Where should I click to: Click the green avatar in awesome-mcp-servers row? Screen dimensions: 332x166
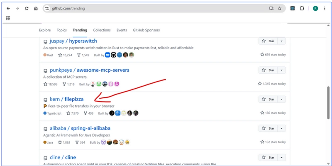click(99, 84)
